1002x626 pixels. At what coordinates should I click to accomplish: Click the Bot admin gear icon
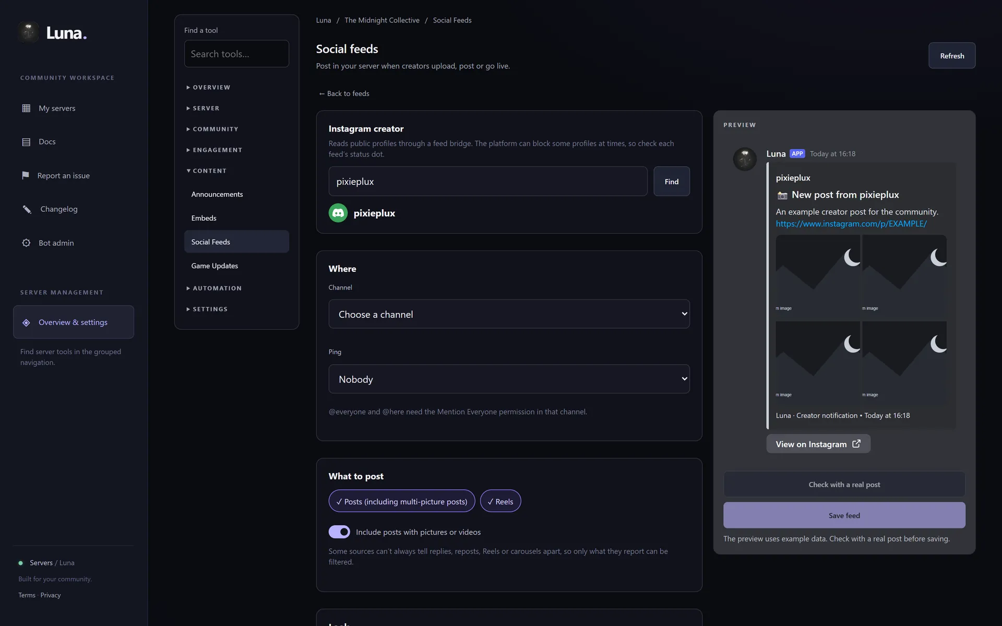click(26, 243)
